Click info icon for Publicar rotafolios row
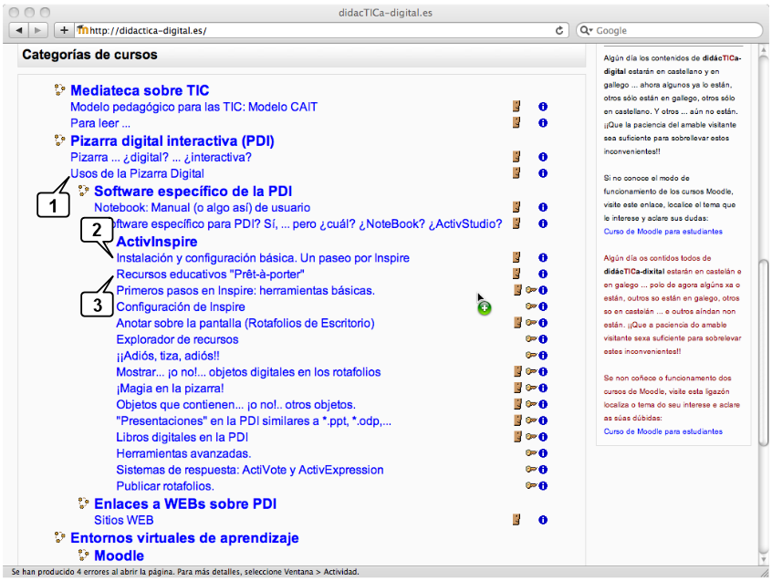Viewport: 772px width, 581px height. 543,486
